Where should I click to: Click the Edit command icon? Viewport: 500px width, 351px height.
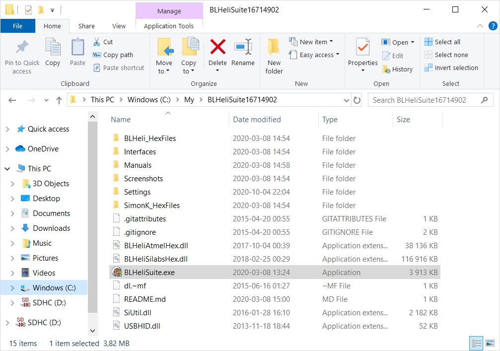[386, 56]
